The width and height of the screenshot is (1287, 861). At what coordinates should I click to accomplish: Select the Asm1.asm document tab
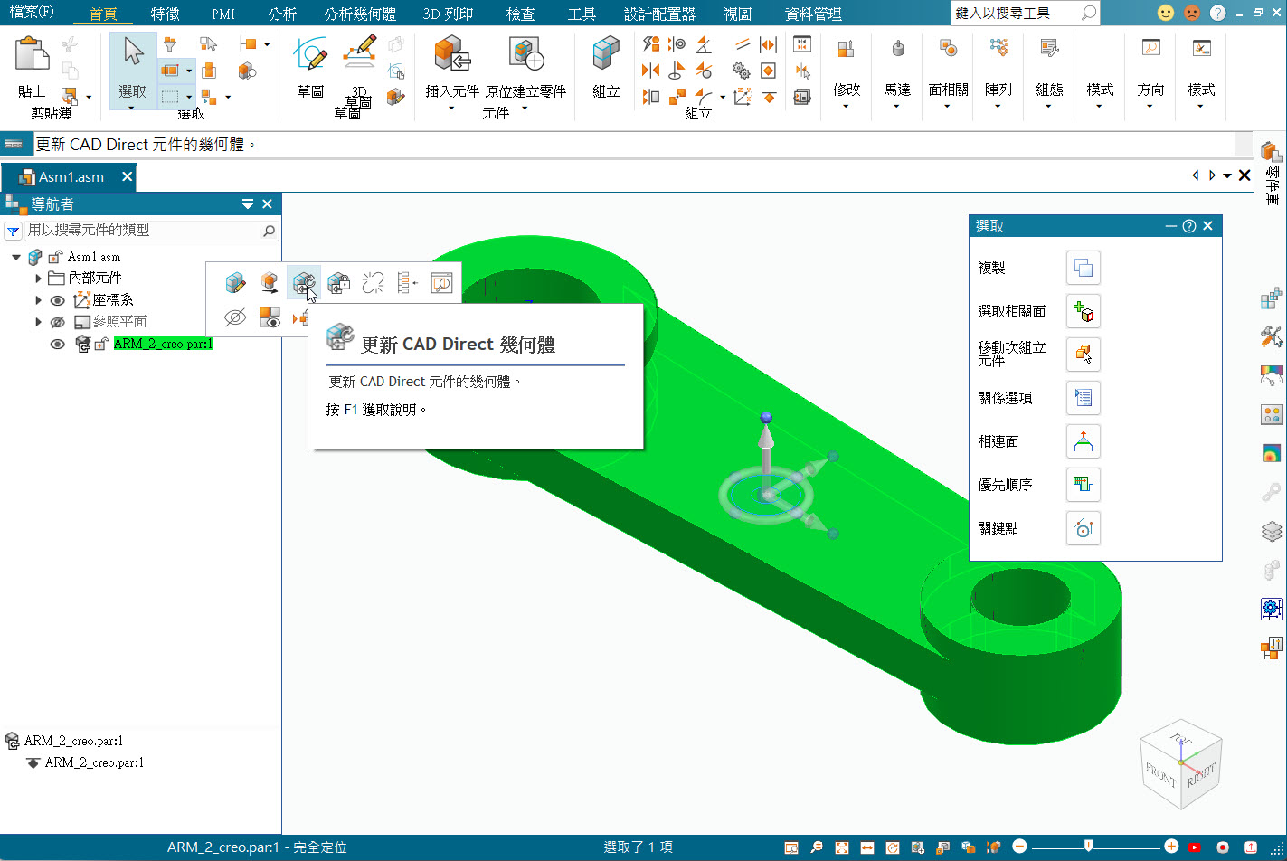pyautogui.click(x=71, y=177)
